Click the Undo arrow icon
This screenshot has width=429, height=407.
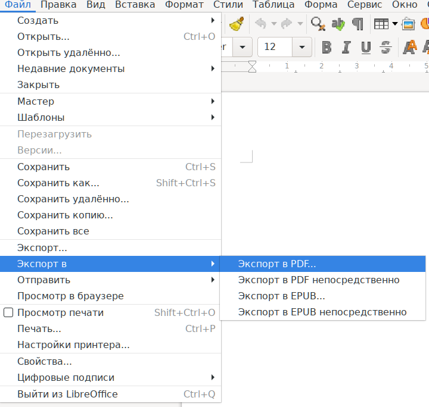click(261, 24)
